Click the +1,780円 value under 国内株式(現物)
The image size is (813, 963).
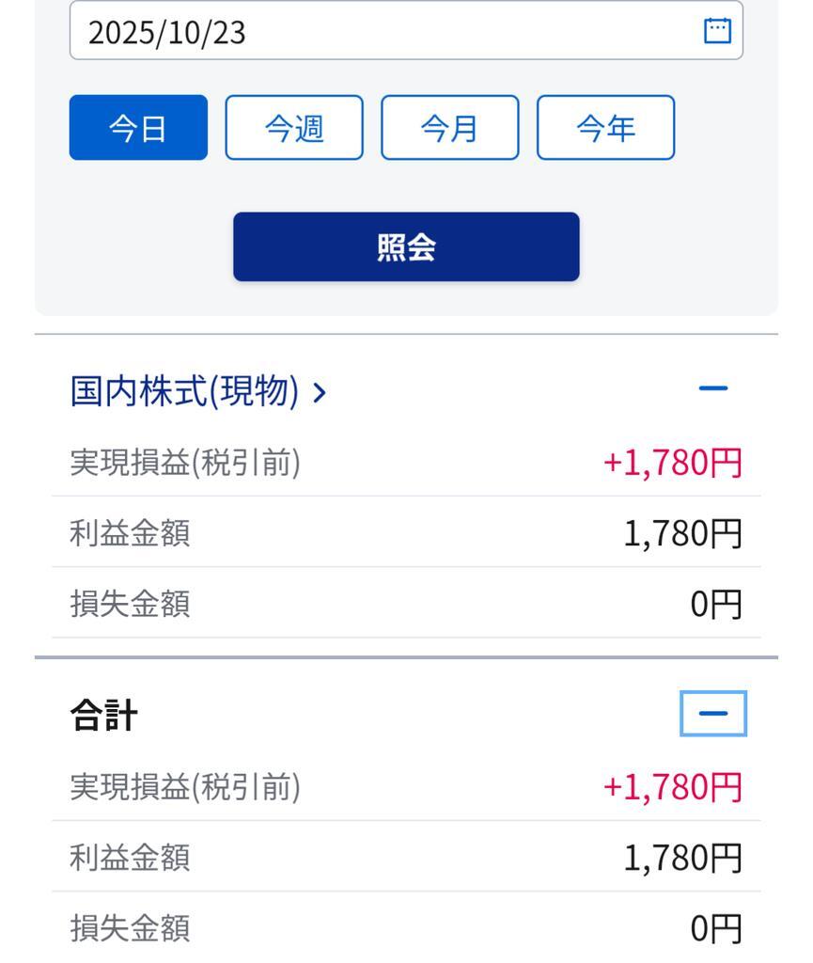672,463
